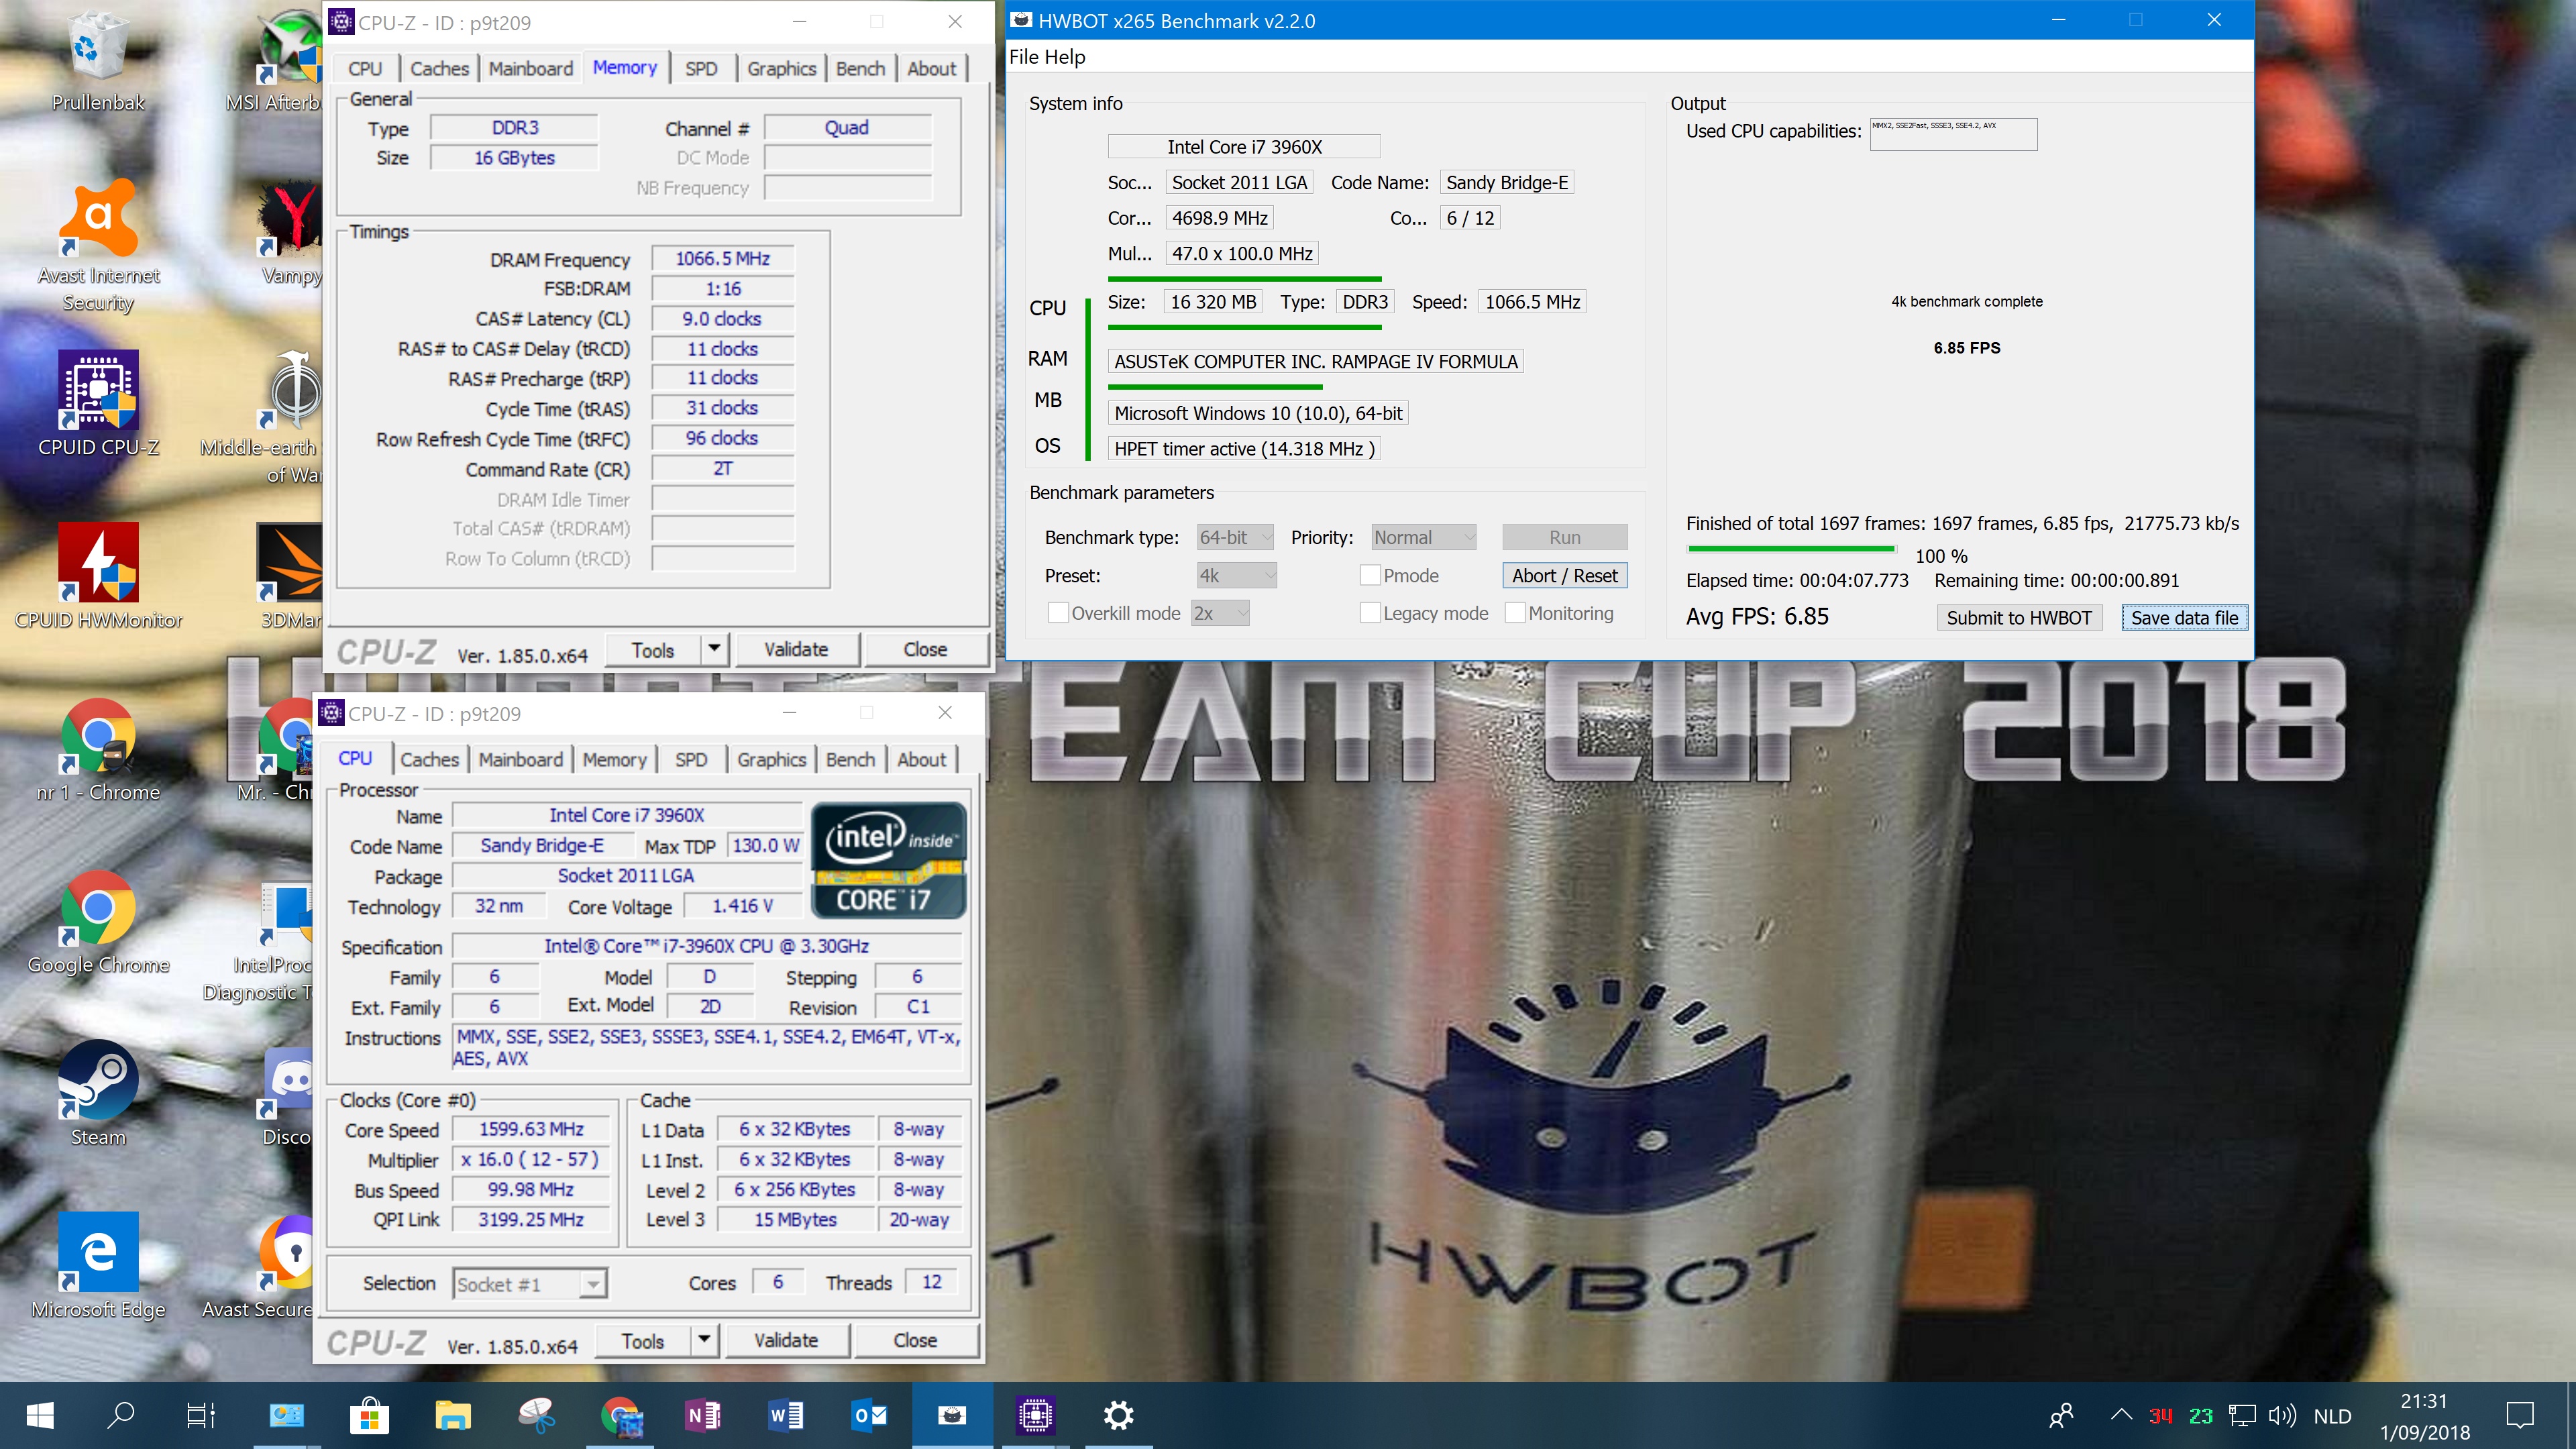
Task: Switch to Mainboard tab in upper CPU-Z window
Action: [x=530, y=69]
